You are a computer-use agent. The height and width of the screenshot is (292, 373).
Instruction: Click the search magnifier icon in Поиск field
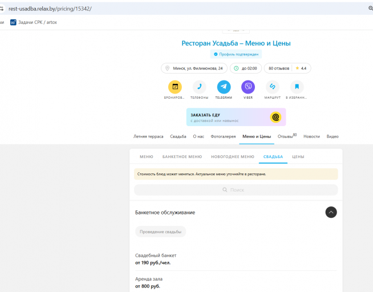click(225, 190)
